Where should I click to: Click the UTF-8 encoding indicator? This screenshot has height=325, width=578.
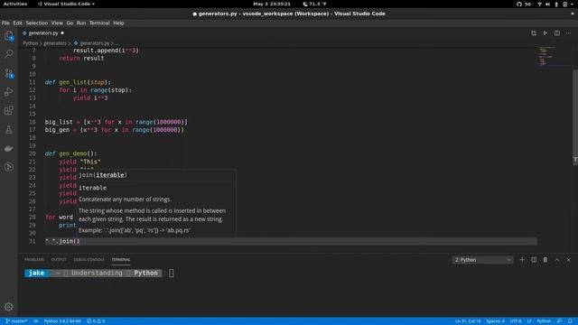pos(516,321)
